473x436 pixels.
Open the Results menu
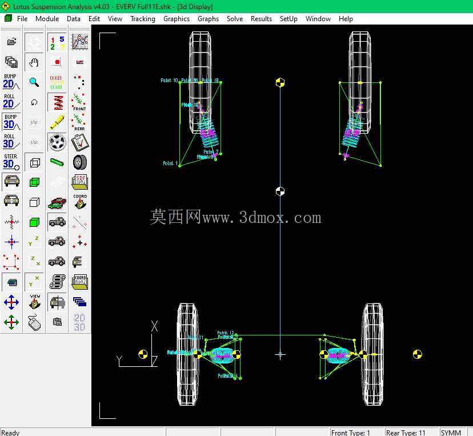pyautogui.click(x=261, y=19)
